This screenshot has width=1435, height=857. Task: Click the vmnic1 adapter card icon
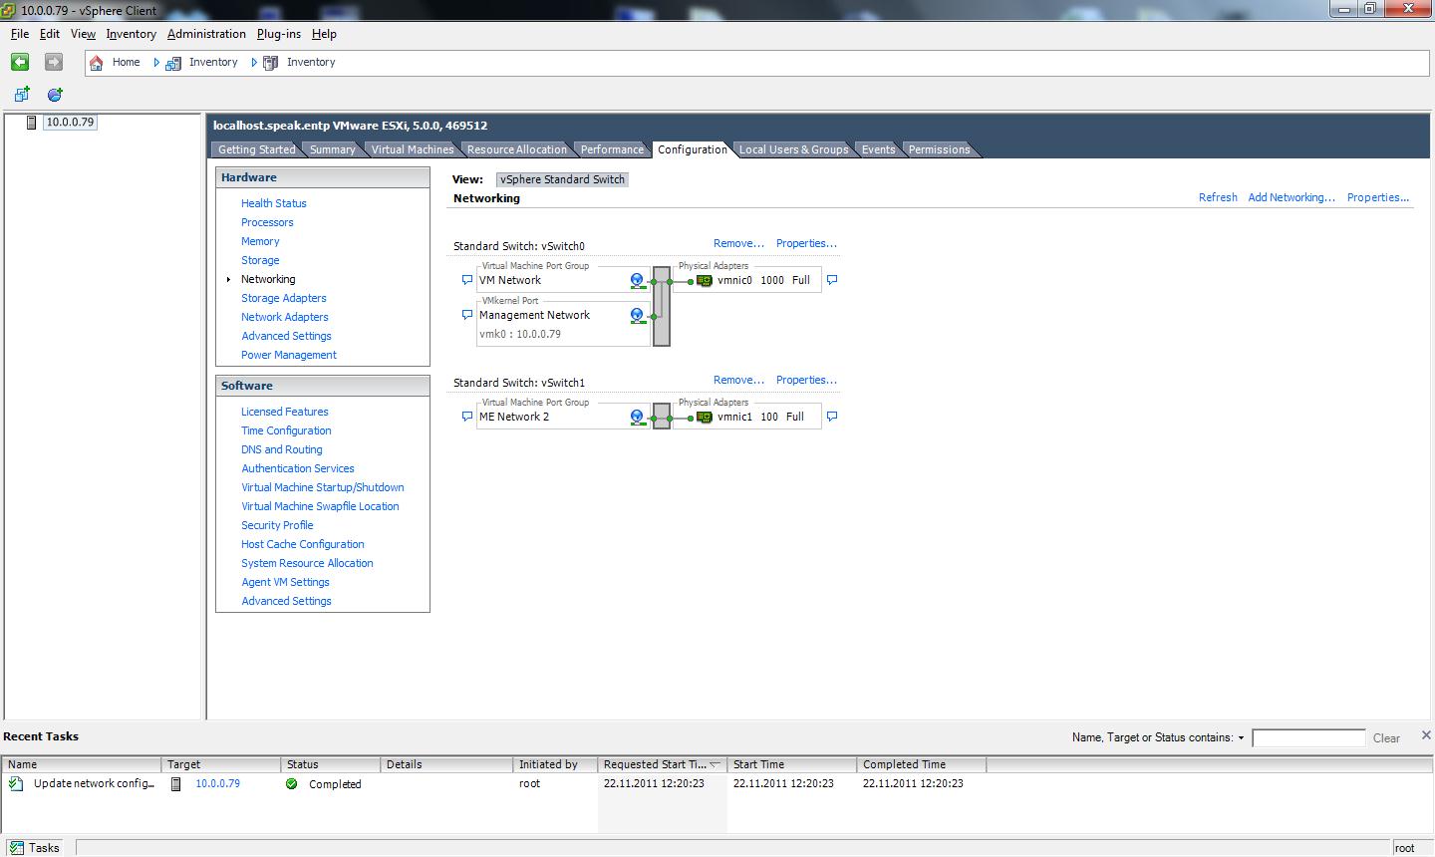[705, 418]
